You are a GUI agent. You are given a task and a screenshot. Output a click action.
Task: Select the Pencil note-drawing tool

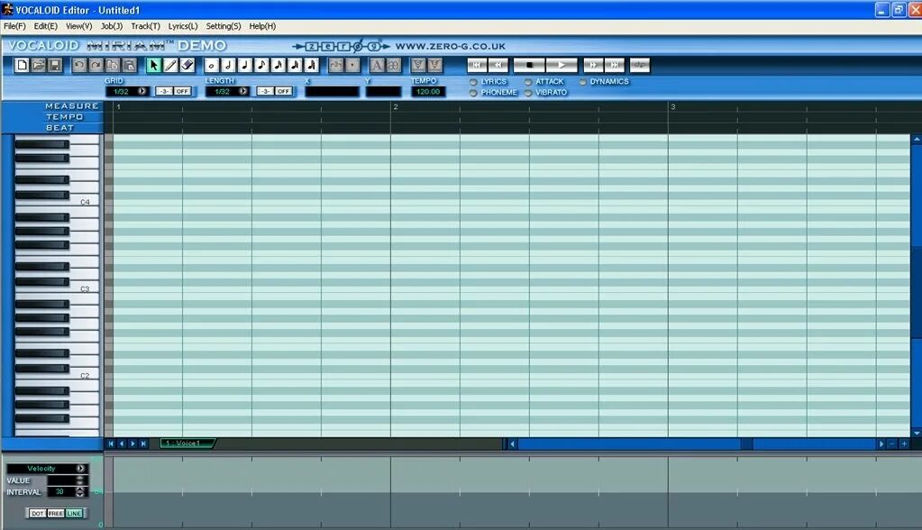(x=171, y=65)
